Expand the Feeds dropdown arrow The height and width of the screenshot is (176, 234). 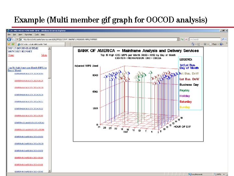pyautogui.click(x=202, y=44)
